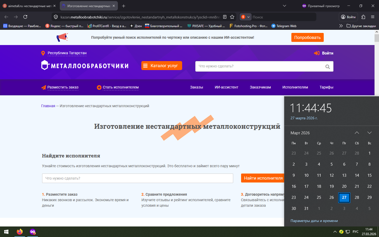Click the magnifier icon in site search

click(x=328, y=67)
